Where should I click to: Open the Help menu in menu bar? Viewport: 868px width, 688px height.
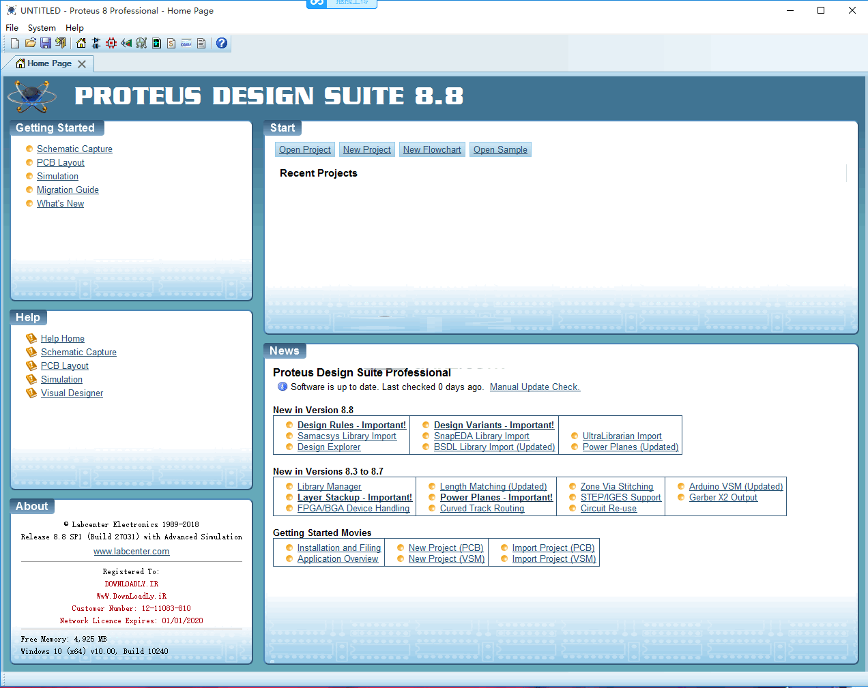click(x=74, y=28)
